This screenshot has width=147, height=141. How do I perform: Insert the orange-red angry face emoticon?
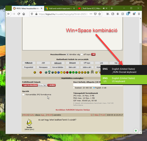click(x=41, y=72)
